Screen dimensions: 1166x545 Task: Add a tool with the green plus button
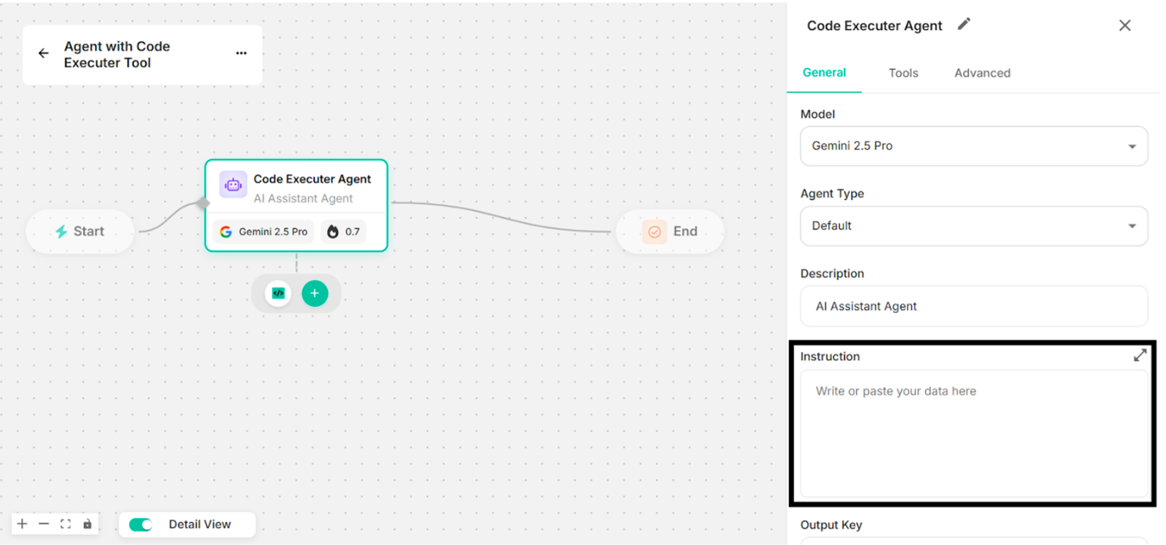point(314,293)
